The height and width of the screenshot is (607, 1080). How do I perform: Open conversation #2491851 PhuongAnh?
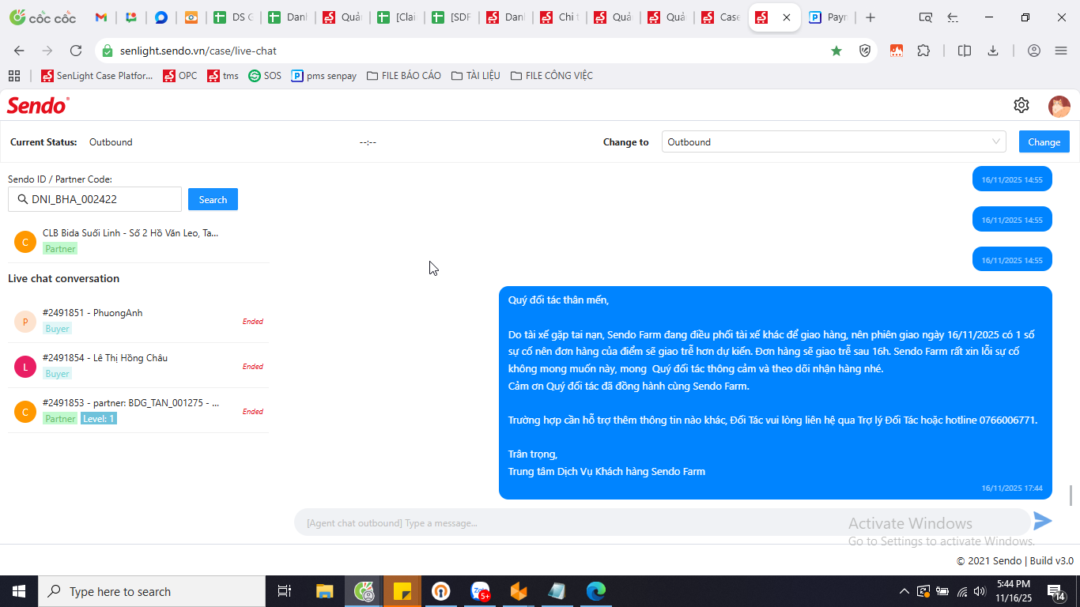pyautogui.click(x=138, y=321)
